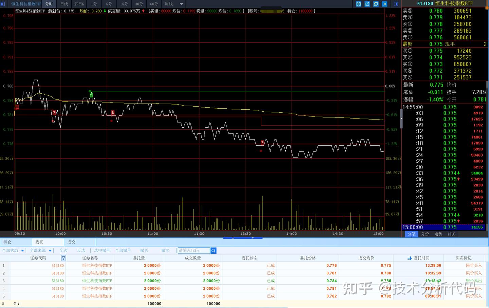Viewport: 489px width, 308px height.
Task: Select the 15分 period tab
Action: click(x=124, y=4)
